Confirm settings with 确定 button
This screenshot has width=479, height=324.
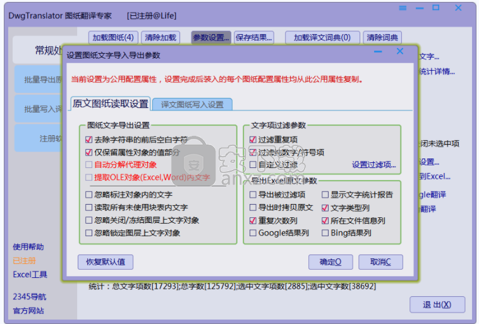330,261
